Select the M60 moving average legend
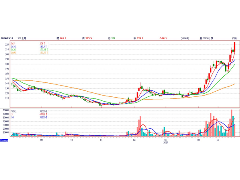The width and height of the screenshot is (240, 180). [15, 52]
